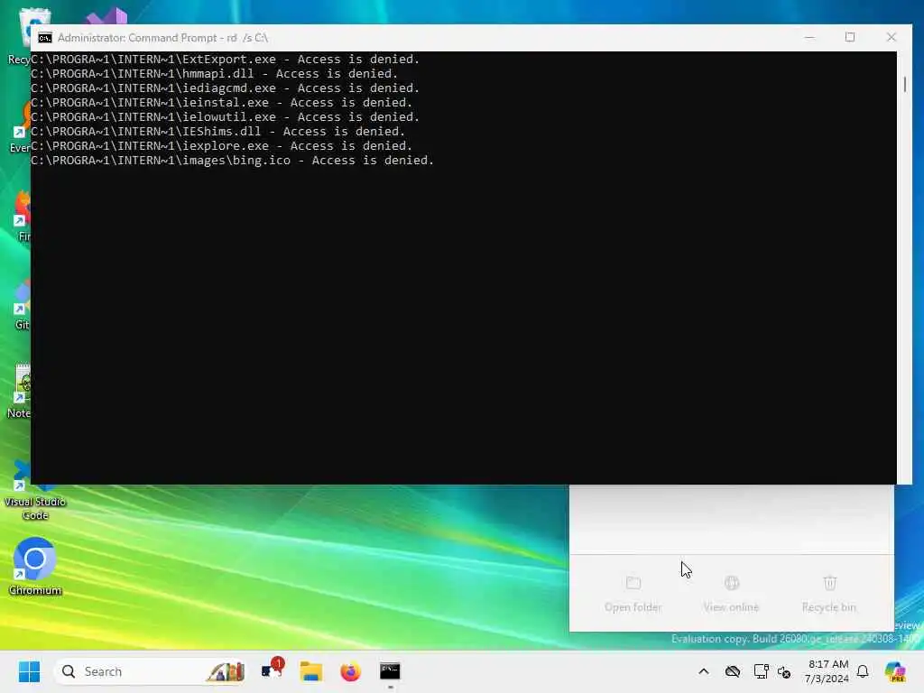Click the ieinstal.exe access denied line

click(222, 103)
